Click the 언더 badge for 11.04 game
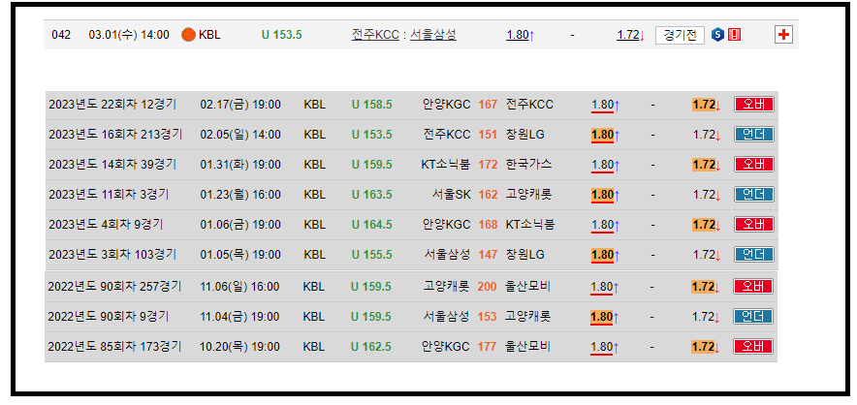The width and height of the screenshot is (857, 405). point(753,317)
